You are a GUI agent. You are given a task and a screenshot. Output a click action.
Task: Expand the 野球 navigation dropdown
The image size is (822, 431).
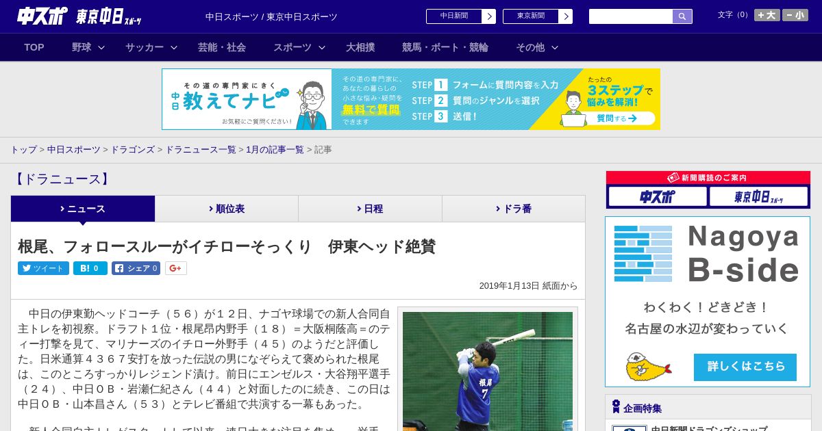point(88,47)
